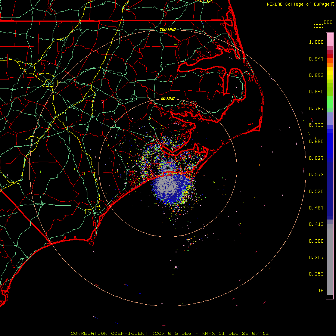Click the 0.253 value on the color scale

click(x=316, y=274)
